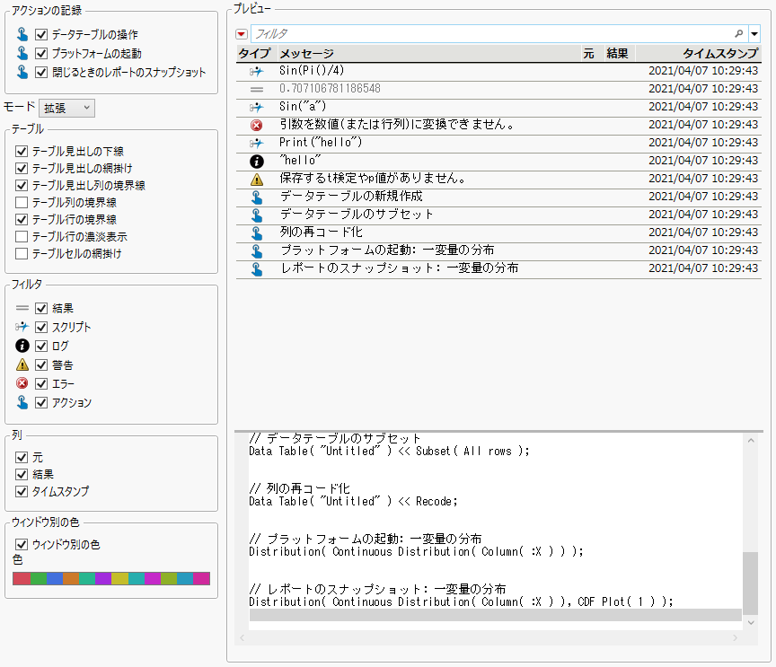Open the search options arrow beside the magnifier
The image size is (776, 667).
(754, 33)
